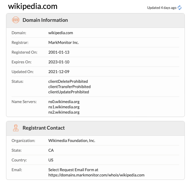This screenshot has width=189, height=183.
Task: Click the clientUpdateProhibited status
Action: (x=69, y=92)
